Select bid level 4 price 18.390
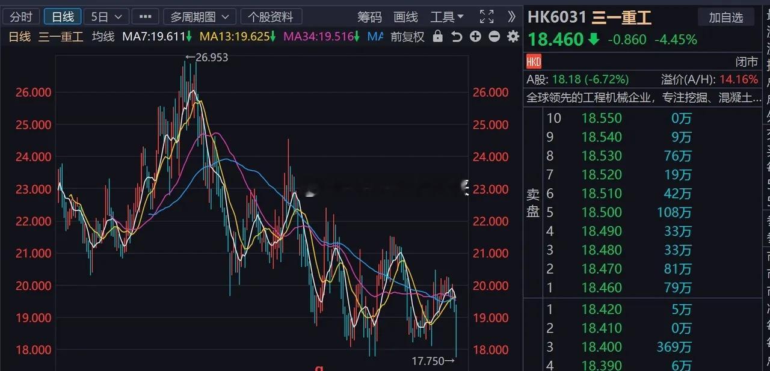The width and height of the screenshot is (770, 371). pos(602,365)
